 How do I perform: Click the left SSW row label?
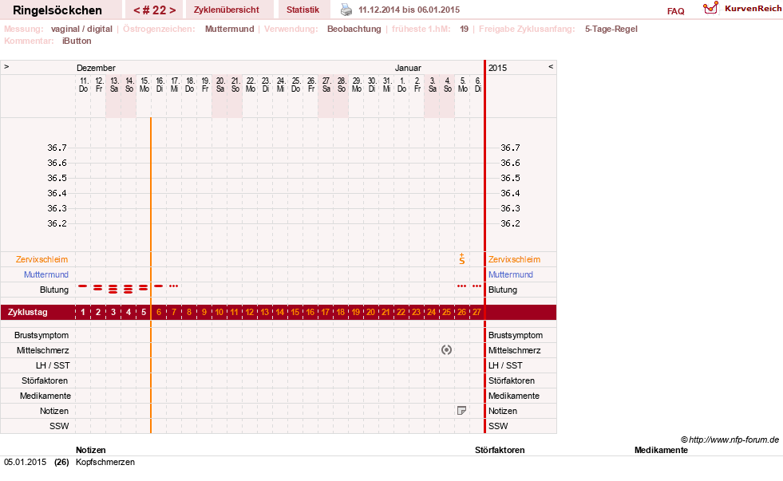[59, 426]
